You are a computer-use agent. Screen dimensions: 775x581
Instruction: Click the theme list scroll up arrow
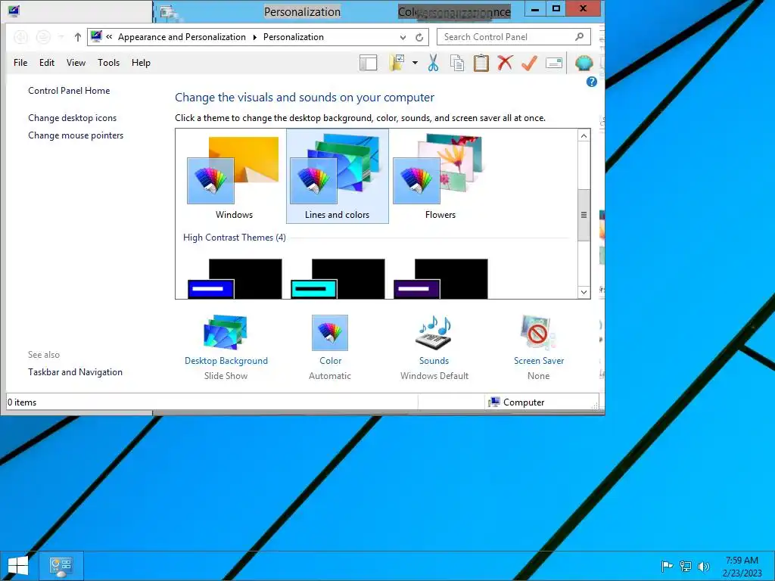click(x=584, y=136)
